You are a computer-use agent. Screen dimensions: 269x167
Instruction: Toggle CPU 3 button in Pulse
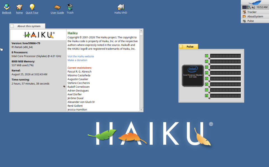click(207, 67)
